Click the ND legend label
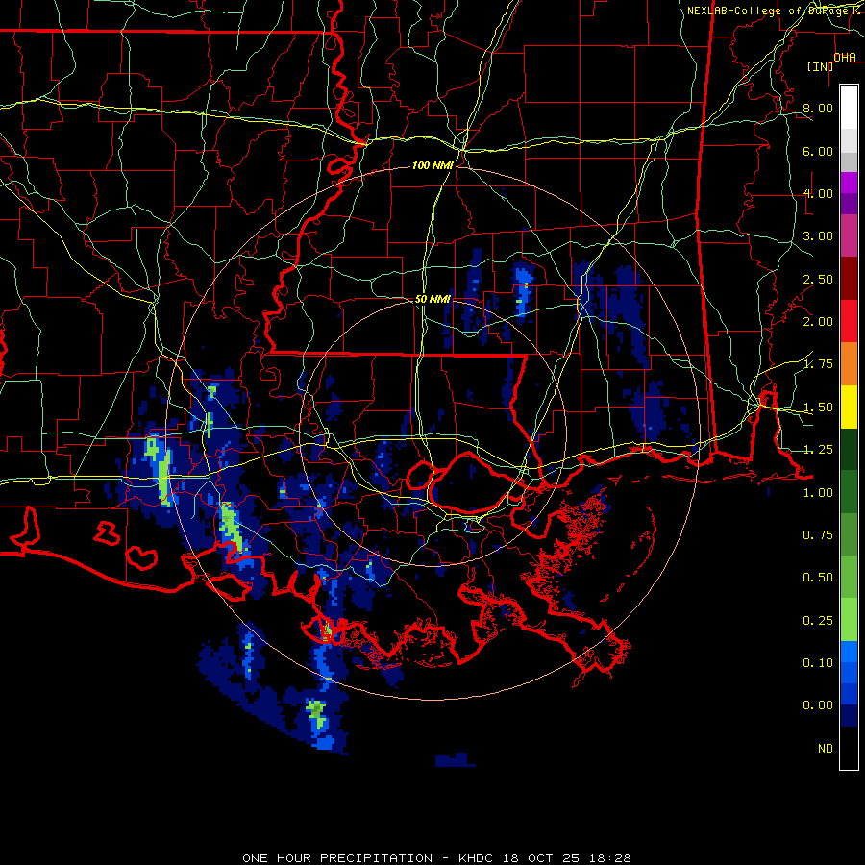 pos(826,749)
